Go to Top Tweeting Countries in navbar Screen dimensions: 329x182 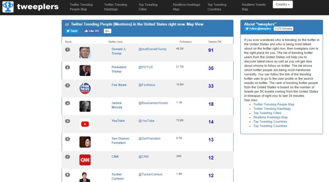click(217, 7)
